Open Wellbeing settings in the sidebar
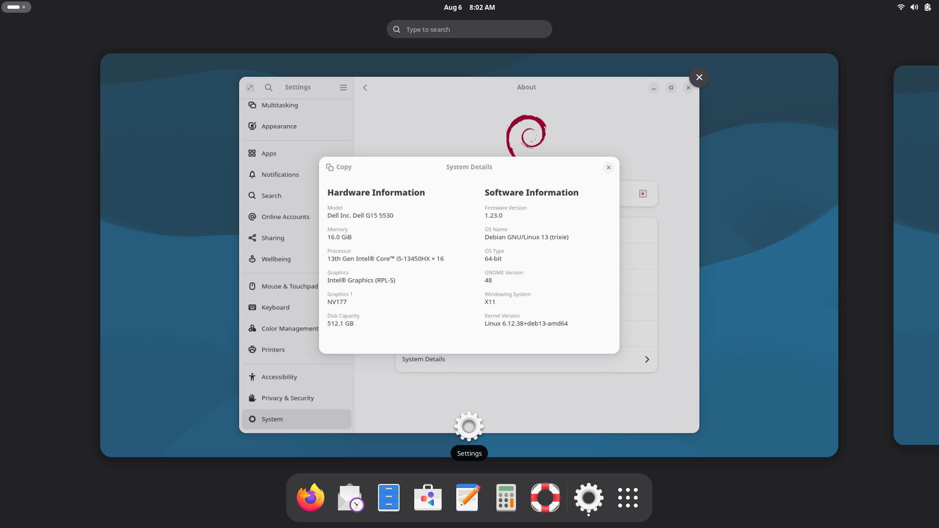This screenshot has width=939, height=528. click(x=275, y=259)
